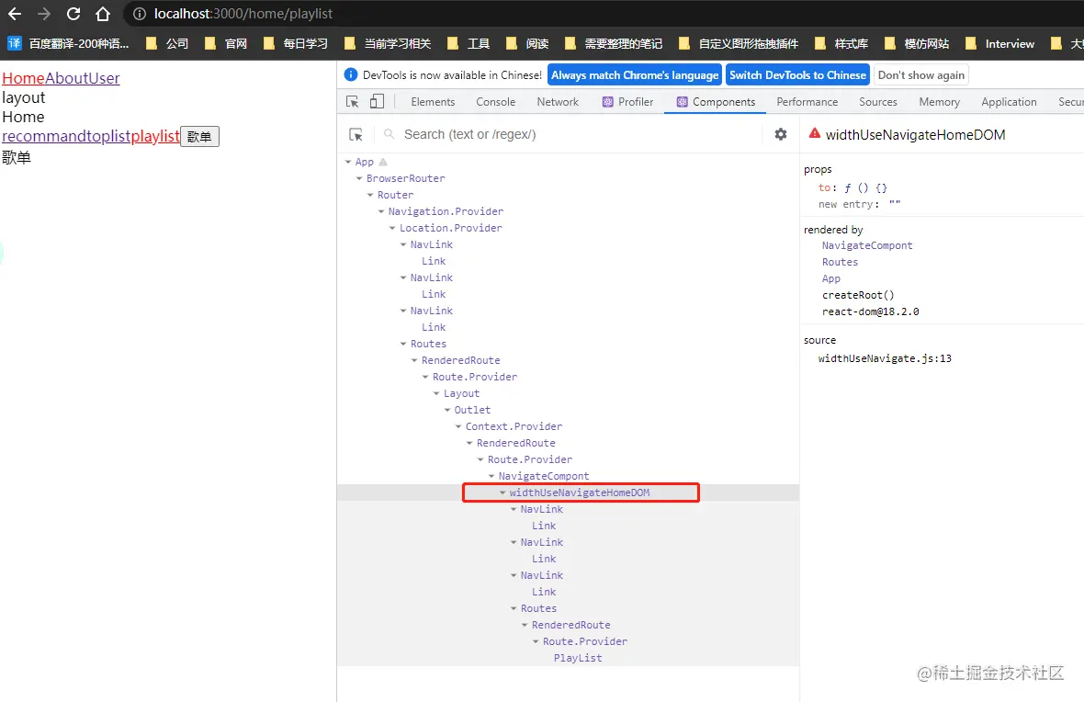The height and width of the screenshot is (702, 1084).
Task: Open the Performance tab
Action: pyautogui.click(x=807, y=102)
